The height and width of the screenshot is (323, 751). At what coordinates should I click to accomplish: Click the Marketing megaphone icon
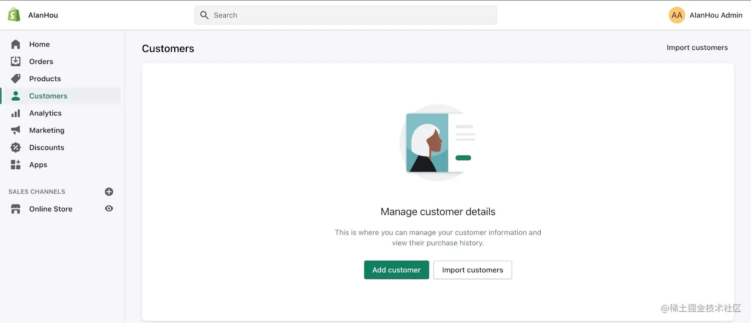tap(16, 130)
